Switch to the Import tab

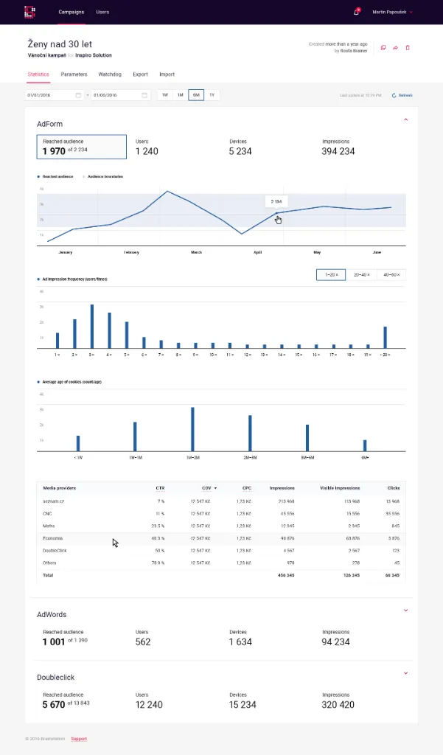[x=167, y=74]
